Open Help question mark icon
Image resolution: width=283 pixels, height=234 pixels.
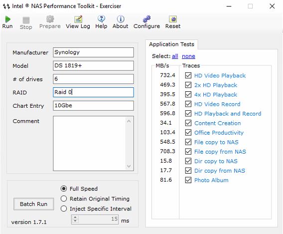coord(101,19)
